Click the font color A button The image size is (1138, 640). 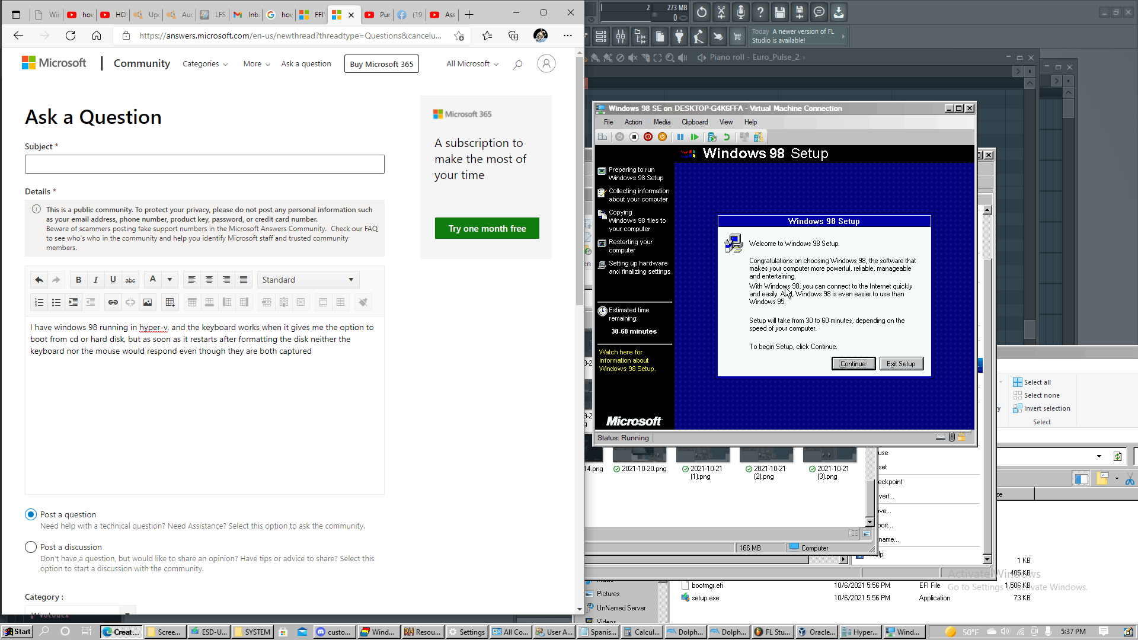(x=153, y=280)
